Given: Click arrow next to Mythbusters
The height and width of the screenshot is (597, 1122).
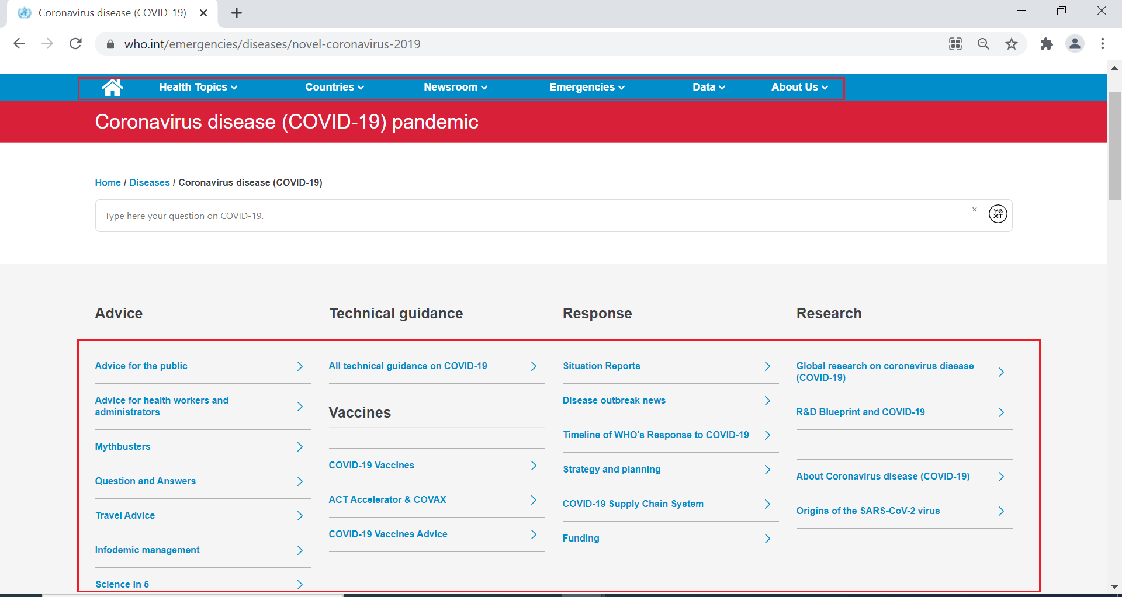Looking at the screenshot, I should tap(300, 447).
